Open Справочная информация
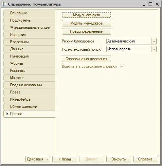The image size is (162, 166). (86, 59)
